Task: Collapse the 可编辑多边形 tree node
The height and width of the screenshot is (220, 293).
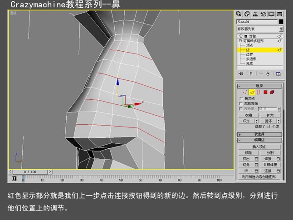Action: [240, 41]
